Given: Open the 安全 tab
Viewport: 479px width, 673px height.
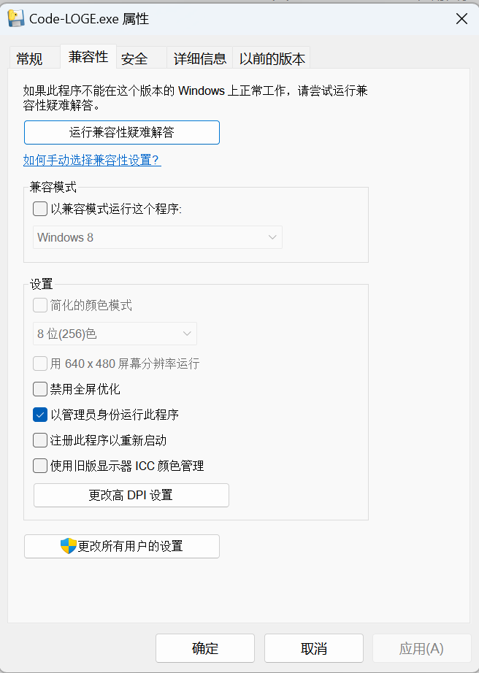Looking at the screenshot, I should (134, 59).
